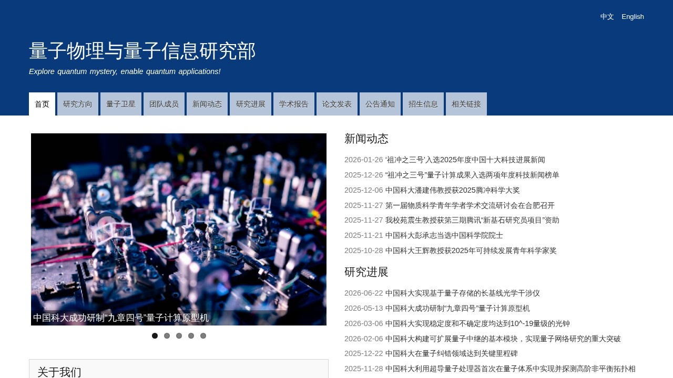Viewport: 673px width, 378px height.
Task: Open the 相关链接 tab
Action: pyautogui.click(x=466, y=104)
